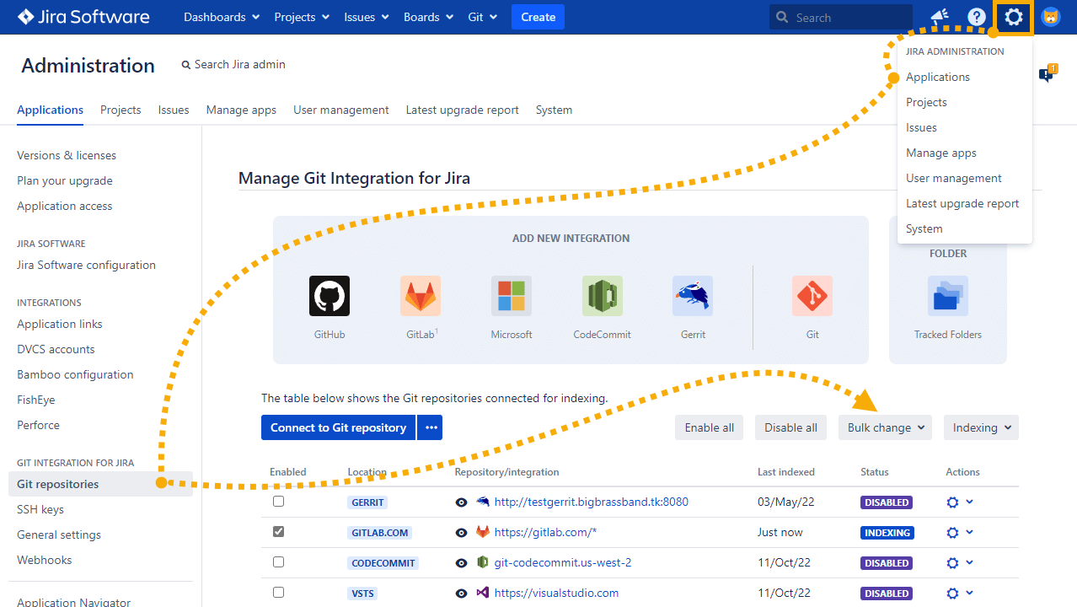The image size is (1077, 607).
Task: Expand the Bulk change dropdown
Action: click(x=885, y=427)
